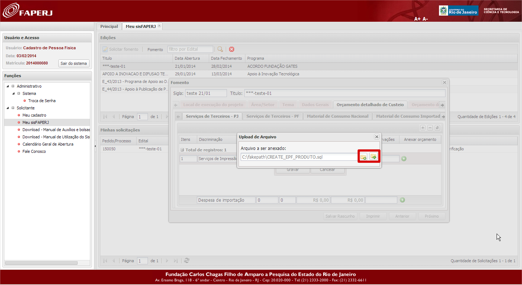Click the green attach icon in the Serviços de Impressão row
Viewport: 522px width, 285px height.
[x=404, y=159]
